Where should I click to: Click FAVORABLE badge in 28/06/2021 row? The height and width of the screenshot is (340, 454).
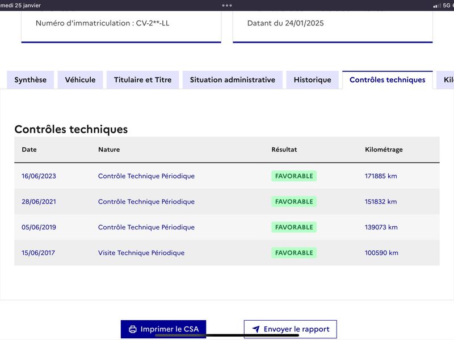pos(294,202)
